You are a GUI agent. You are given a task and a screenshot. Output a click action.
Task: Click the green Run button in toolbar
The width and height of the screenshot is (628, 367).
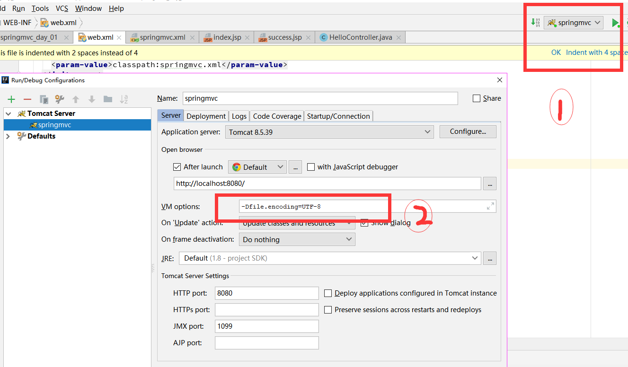pyautogui.click(x=615, y=23)
